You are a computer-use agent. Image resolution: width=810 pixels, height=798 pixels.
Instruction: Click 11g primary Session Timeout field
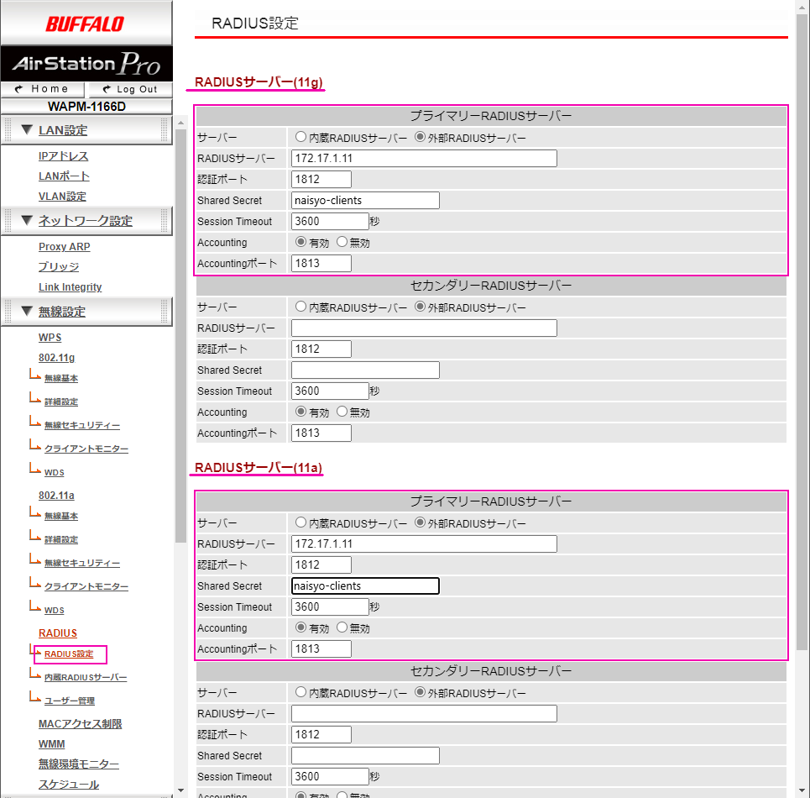click(x=330, y=221)
